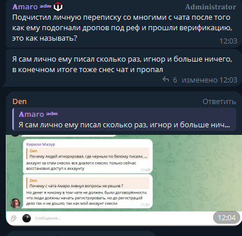Open the embedded chat screenshot image
The height and width of the screenshot is (236, 242).
[x=124, y=180]
